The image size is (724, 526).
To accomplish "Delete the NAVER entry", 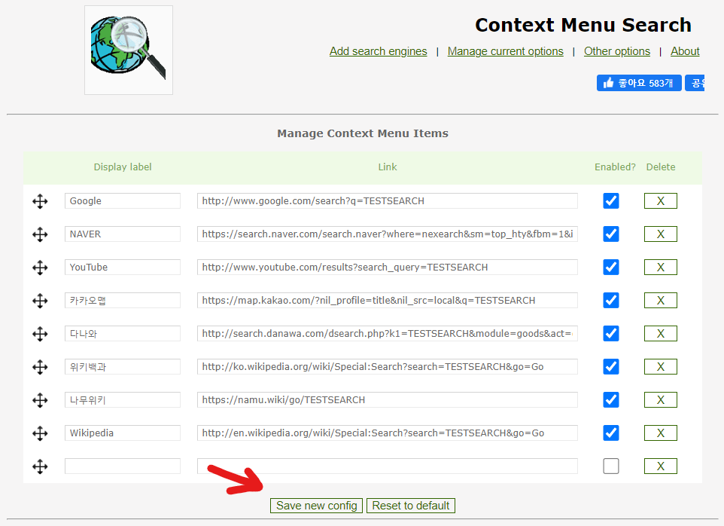I will pos(661,234).
